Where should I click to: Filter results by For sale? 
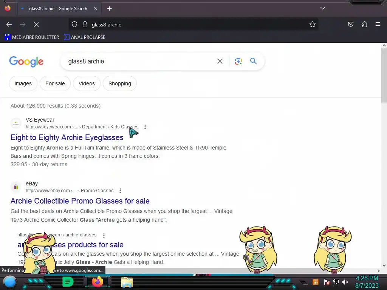(55, 83)
